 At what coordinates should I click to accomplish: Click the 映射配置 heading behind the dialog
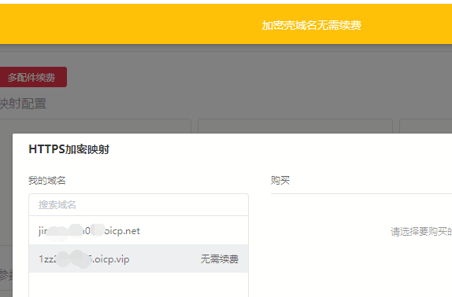23,104
